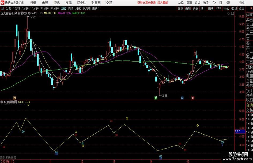Click the 远大智能 stock name in title bar
The image size is (253, 163).
coord(163,3)
